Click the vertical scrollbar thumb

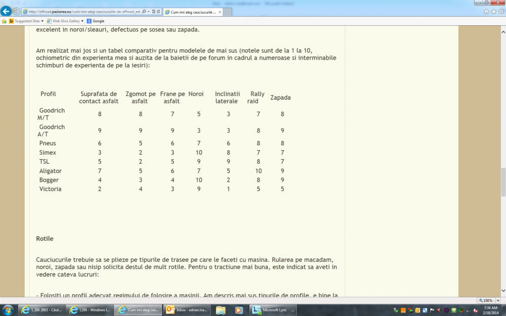pyautogui.click(x=503, y=182)
